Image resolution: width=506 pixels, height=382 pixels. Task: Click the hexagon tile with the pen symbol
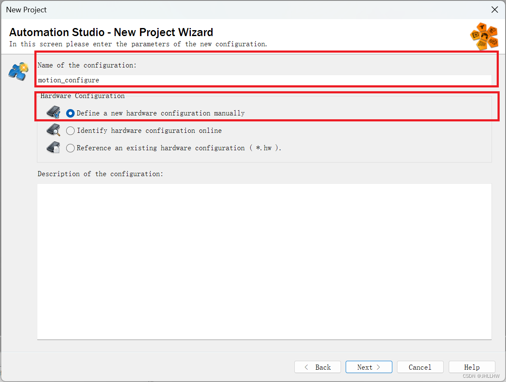coord(482,26)
